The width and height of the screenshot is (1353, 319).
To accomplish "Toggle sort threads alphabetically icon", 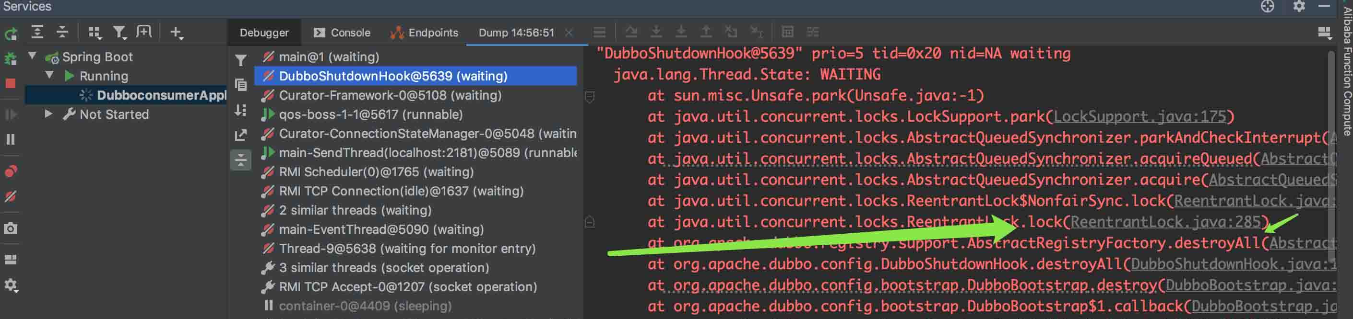I will coord(240,110).
